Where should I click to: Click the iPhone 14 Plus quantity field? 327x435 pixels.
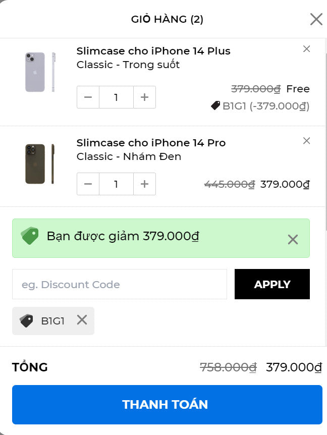point(116,97)
